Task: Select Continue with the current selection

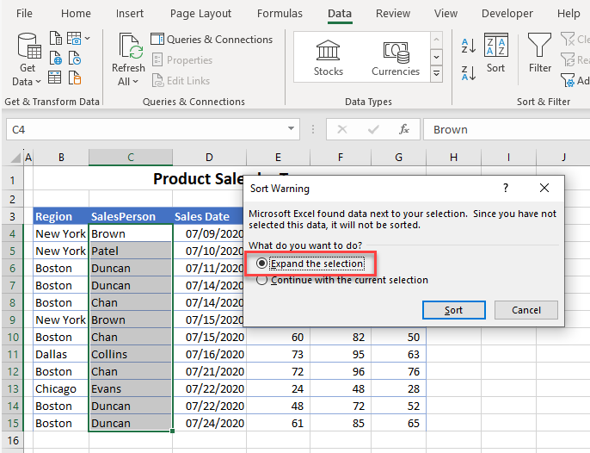Action: 261,280
